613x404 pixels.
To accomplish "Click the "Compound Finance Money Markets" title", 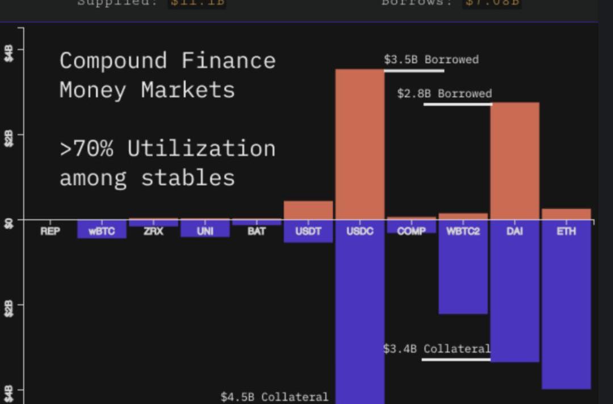I will point(167,75).
